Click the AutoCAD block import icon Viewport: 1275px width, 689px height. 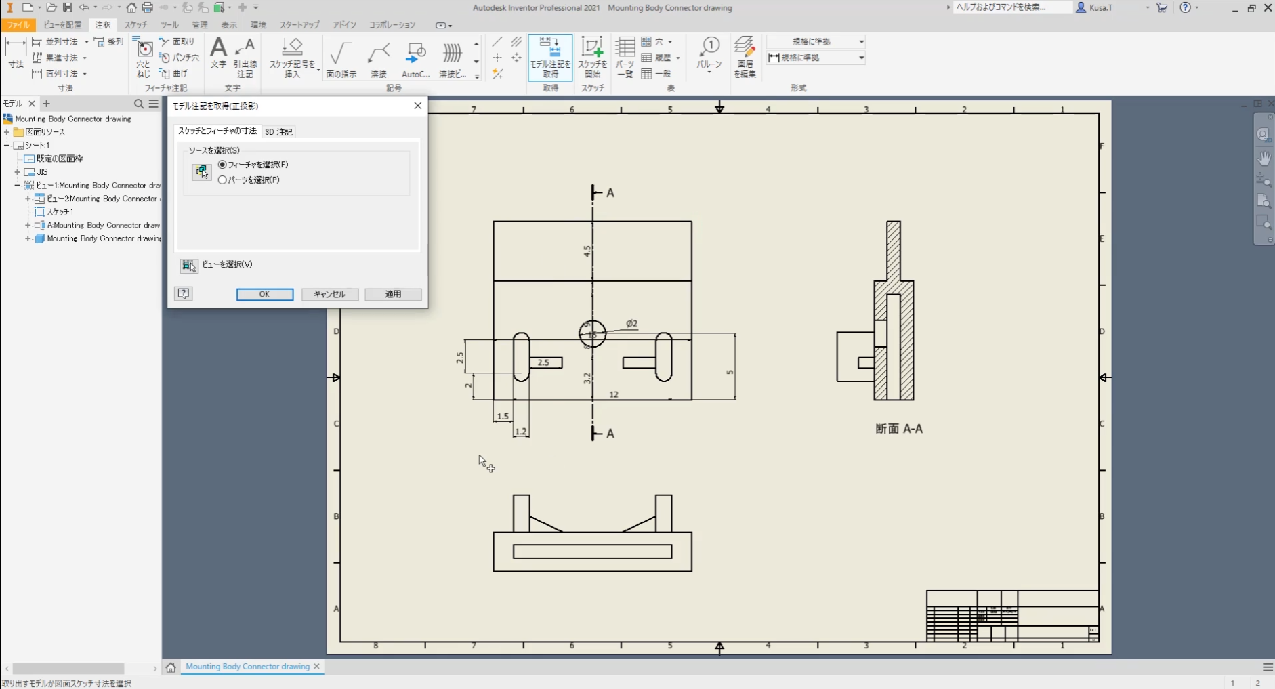tap(415, 58)
